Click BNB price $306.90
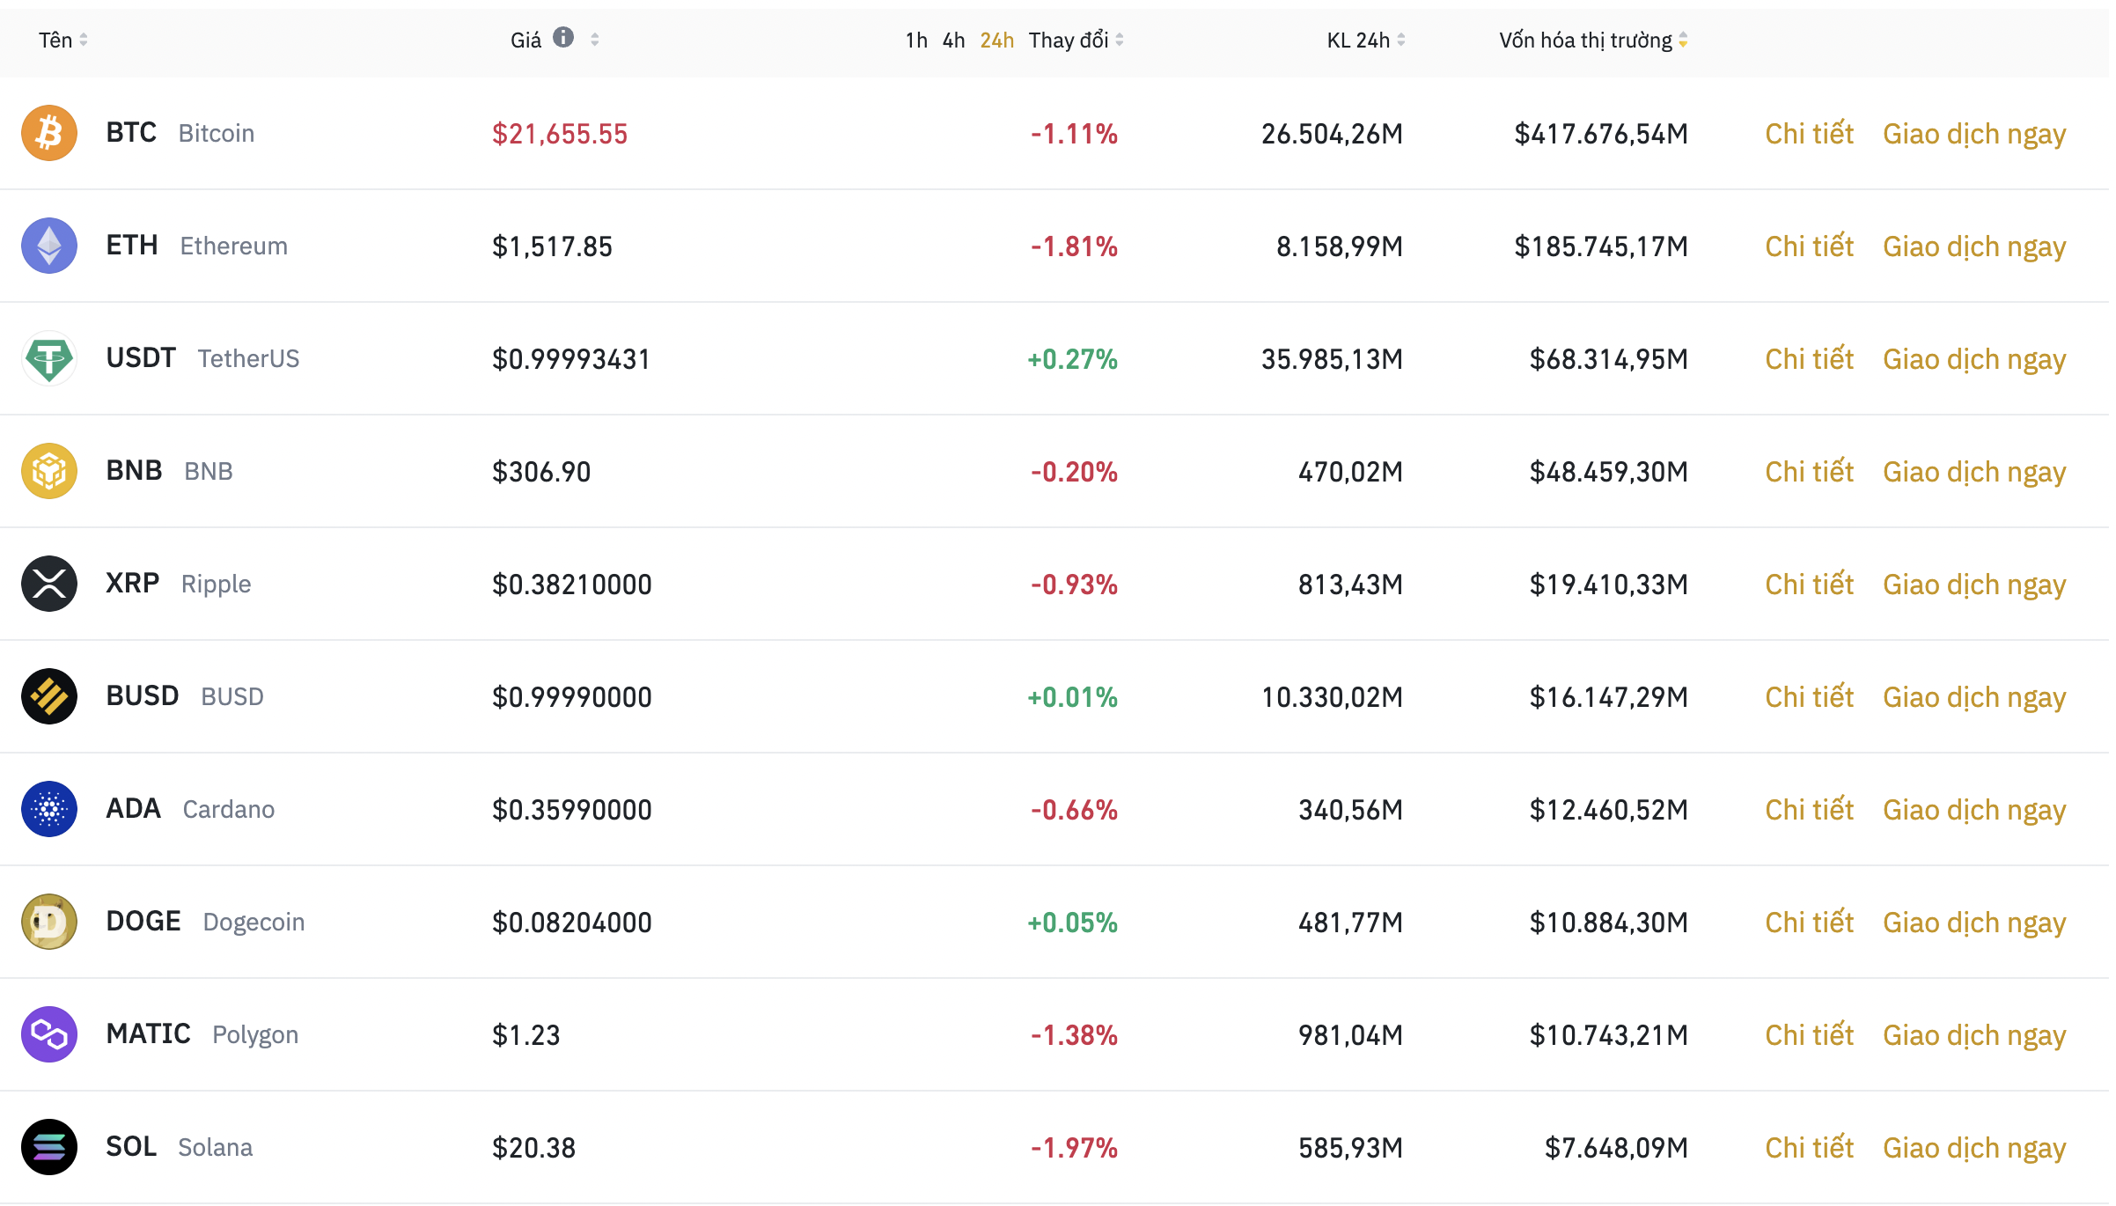Screen dimensions: 2116x1206 (541, 472)
